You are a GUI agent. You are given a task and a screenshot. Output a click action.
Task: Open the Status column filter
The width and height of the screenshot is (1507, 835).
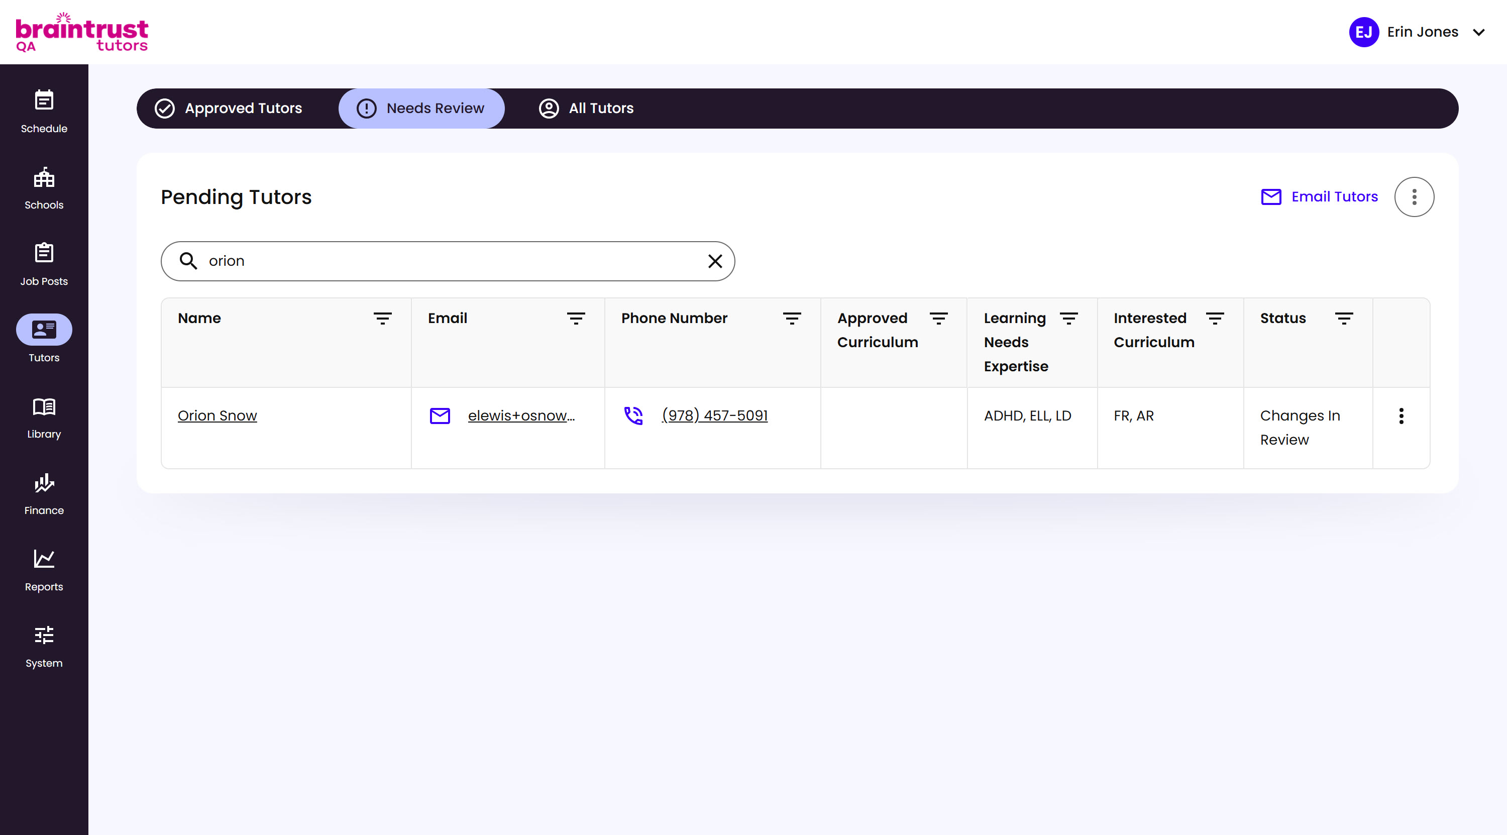[1344, 319]
